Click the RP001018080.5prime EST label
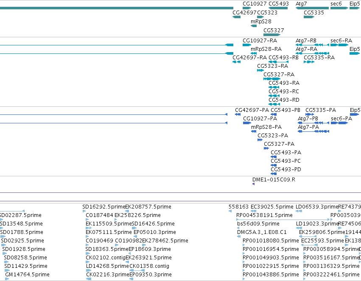 click(271, 241)
